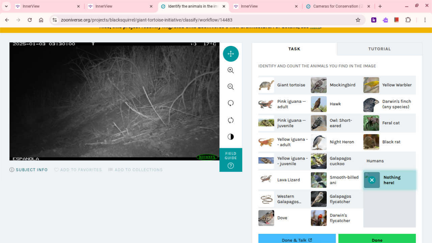Submit classification with Done button
Viewport: 432px width, 243px height.
click(377, 239)
